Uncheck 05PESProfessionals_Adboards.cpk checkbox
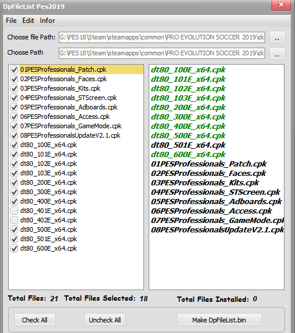This screenshot has height=333, width=295. click(14, 107)
